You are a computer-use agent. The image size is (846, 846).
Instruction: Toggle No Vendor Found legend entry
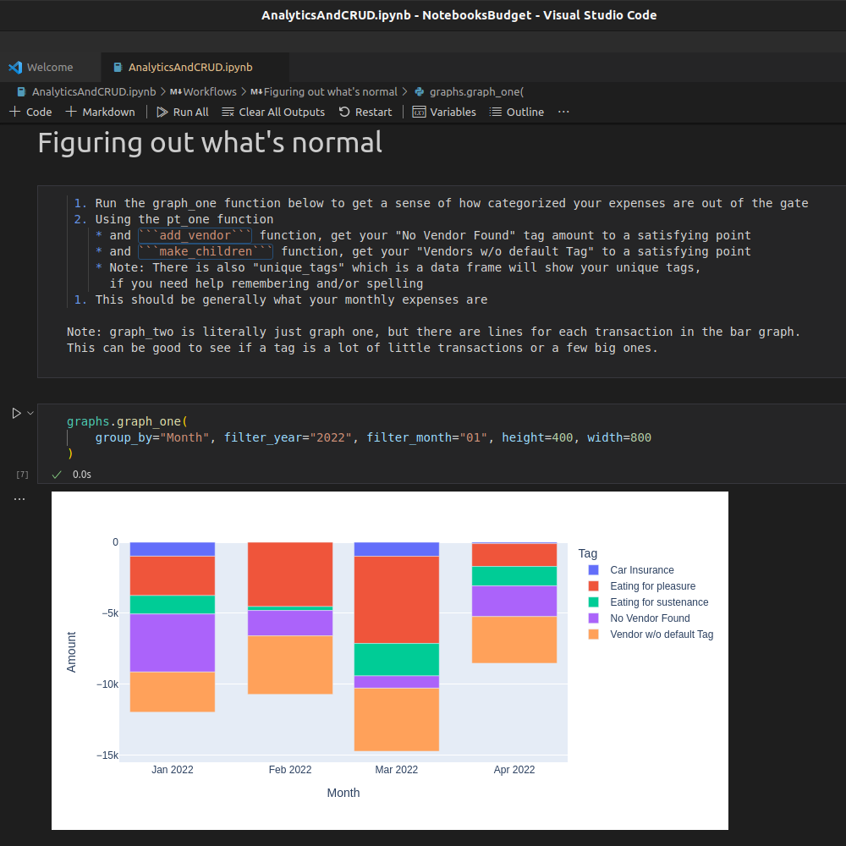click(650, 618)
